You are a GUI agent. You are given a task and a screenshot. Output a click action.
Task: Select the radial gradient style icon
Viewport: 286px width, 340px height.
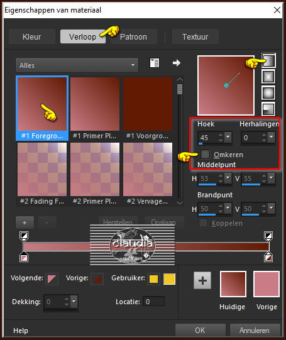pos(268,109)
